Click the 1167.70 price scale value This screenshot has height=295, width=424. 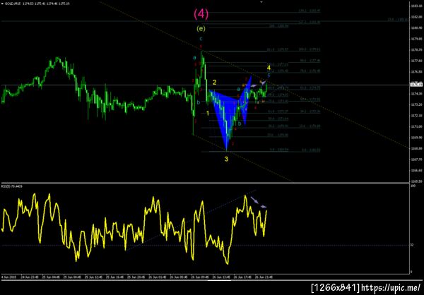pos(416,159)
